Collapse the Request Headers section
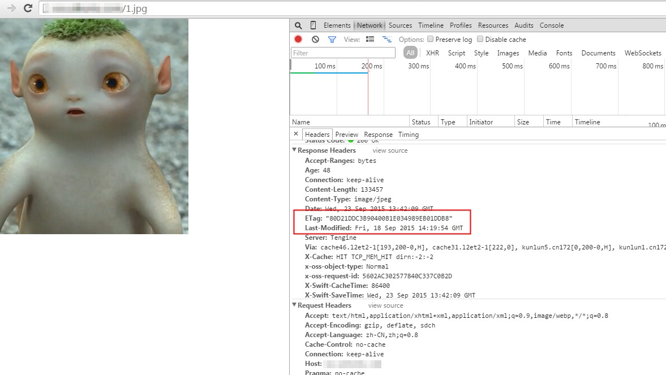The width and height of the screenshot is (666, 375). (x=294, y=305)
